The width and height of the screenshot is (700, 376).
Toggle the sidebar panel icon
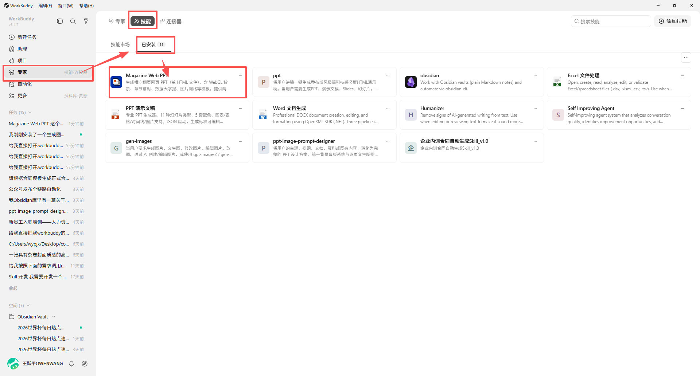pyautogui.click(x=60, y=21)
